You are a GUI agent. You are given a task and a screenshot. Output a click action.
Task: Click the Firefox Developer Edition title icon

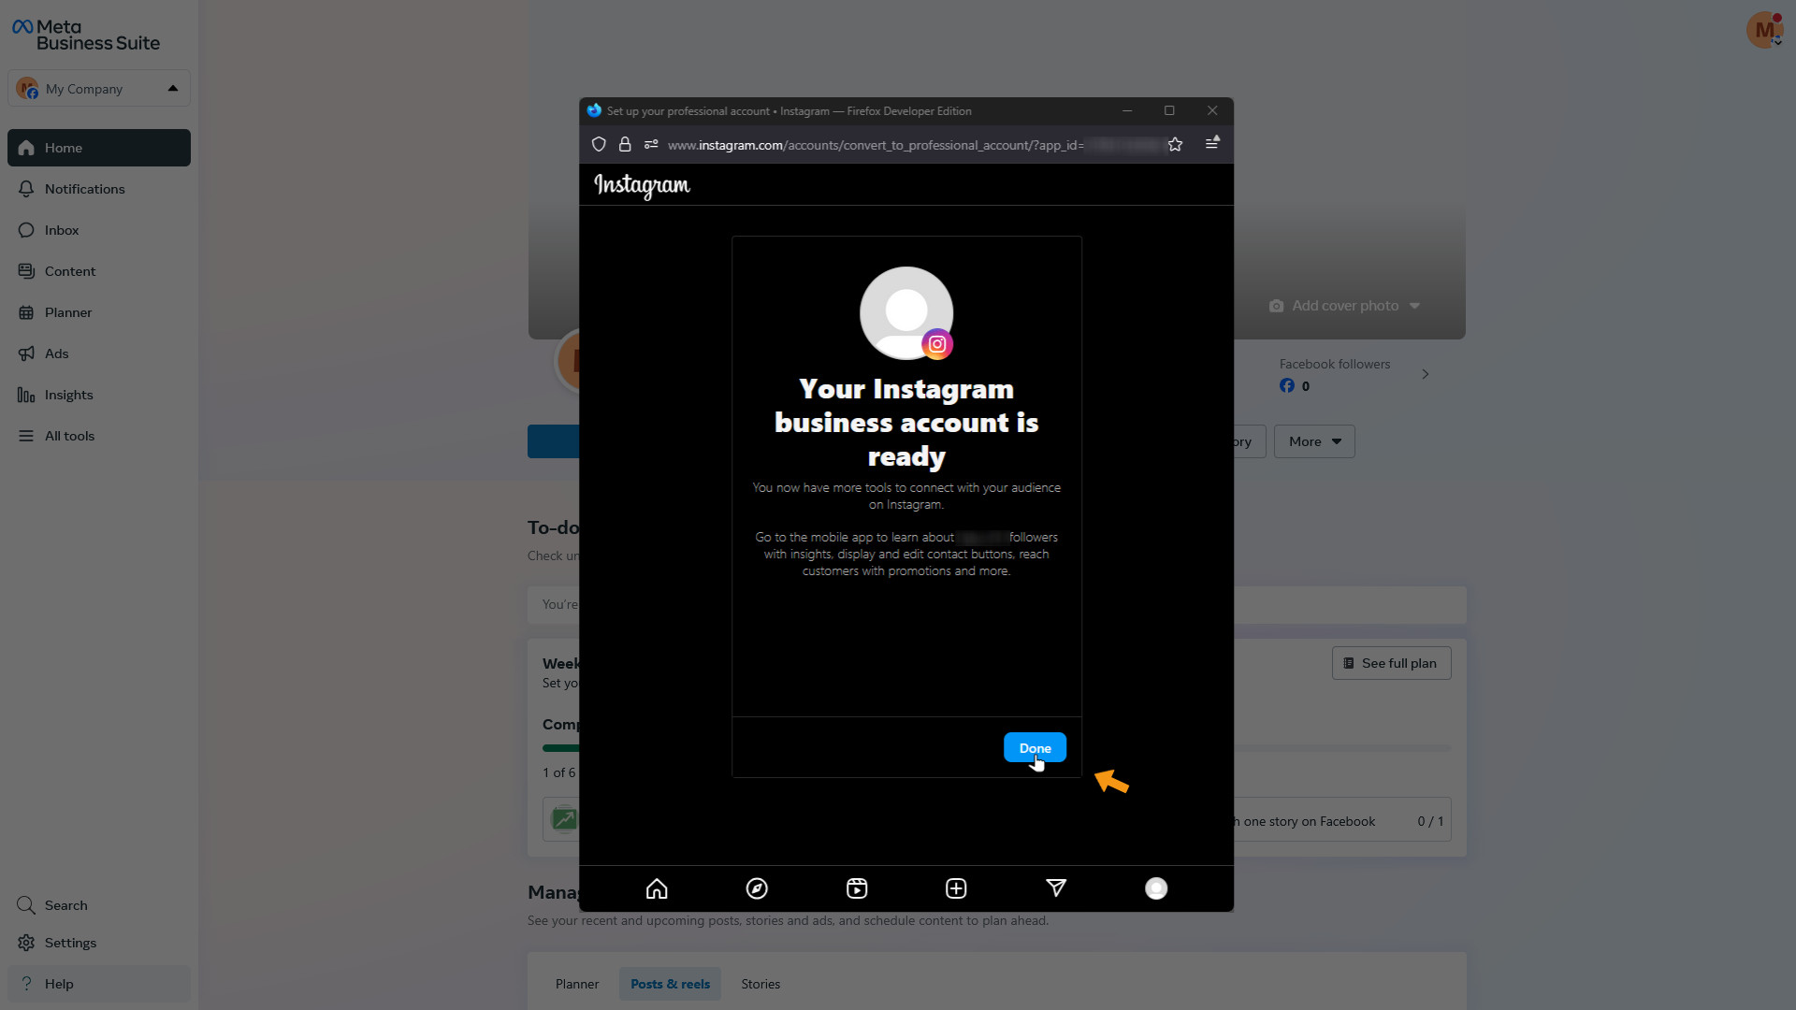click(594, 110)
